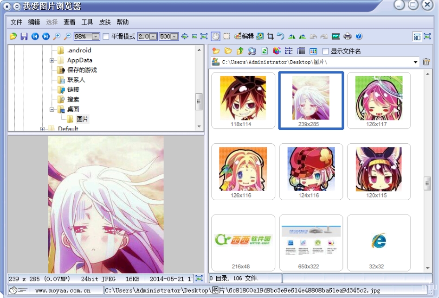
Task: Select the 216x48 thumbnail
Action: tap(243, 243)
